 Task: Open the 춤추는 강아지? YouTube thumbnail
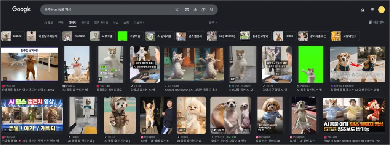29,65
